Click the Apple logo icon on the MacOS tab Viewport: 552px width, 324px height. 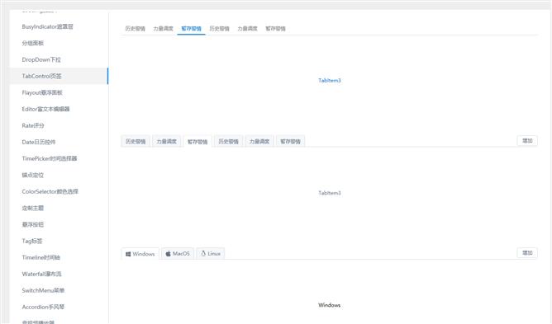169,254
